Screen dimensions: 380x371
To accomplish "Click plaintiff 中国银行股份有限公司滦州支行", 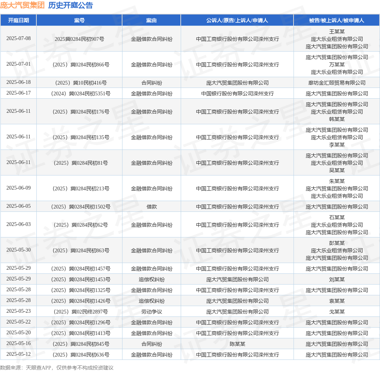I will 237,93.
